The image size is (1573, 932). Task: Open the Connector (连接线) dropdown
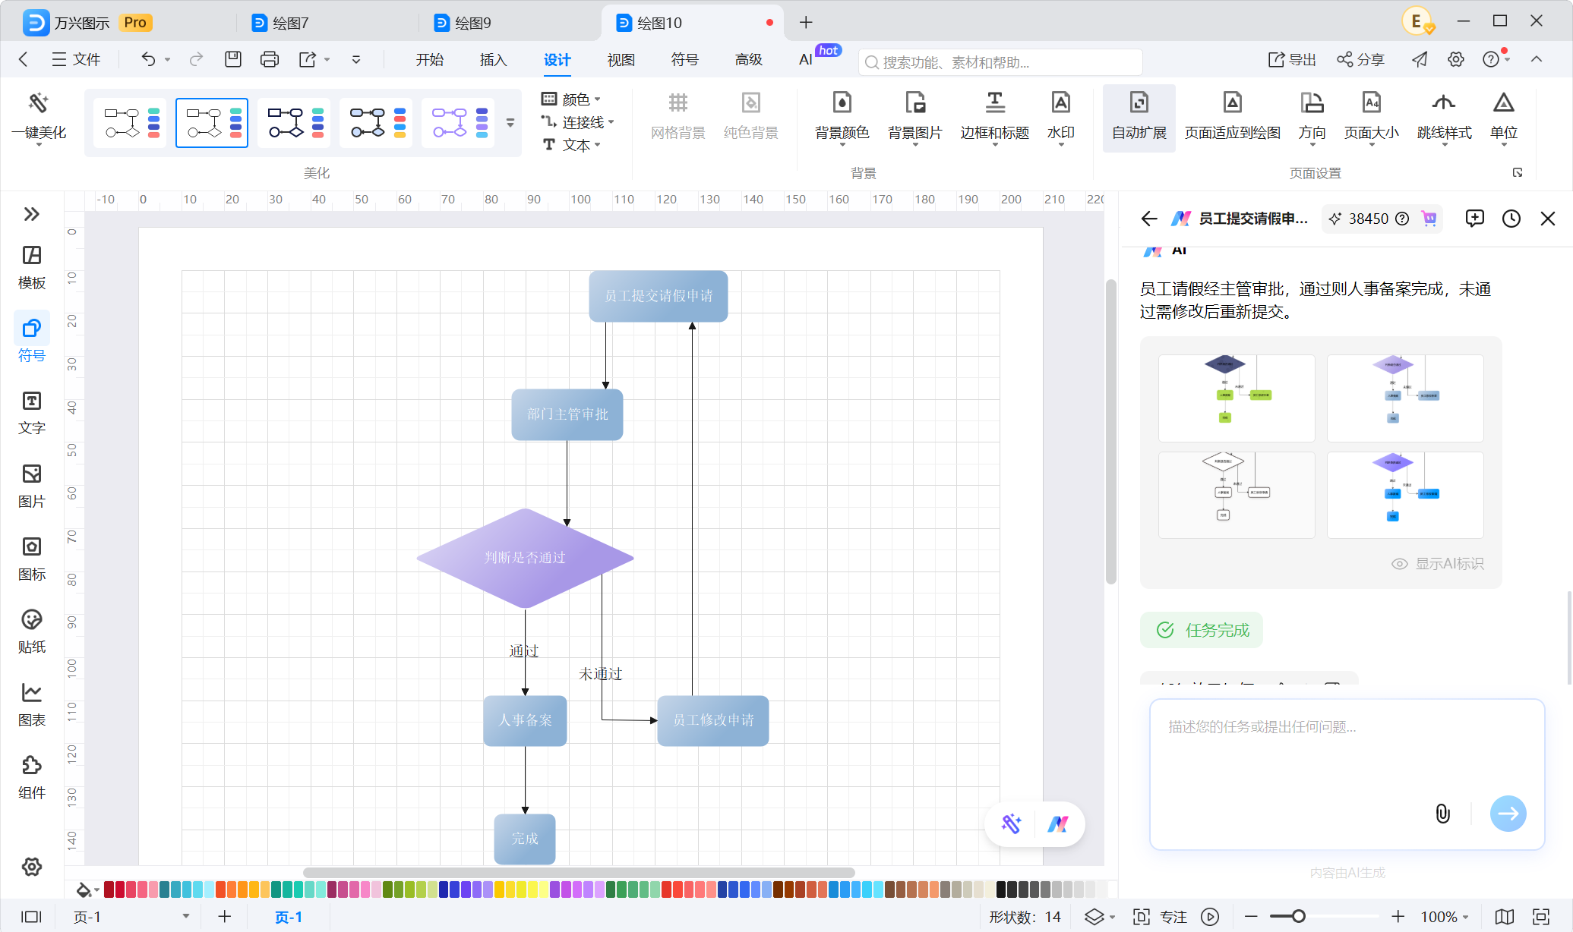(x=578, y=122)
